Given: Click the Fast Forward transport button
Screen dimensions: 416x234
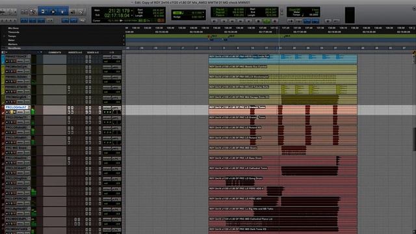Looking at the screenshot, I should [240, 21].
